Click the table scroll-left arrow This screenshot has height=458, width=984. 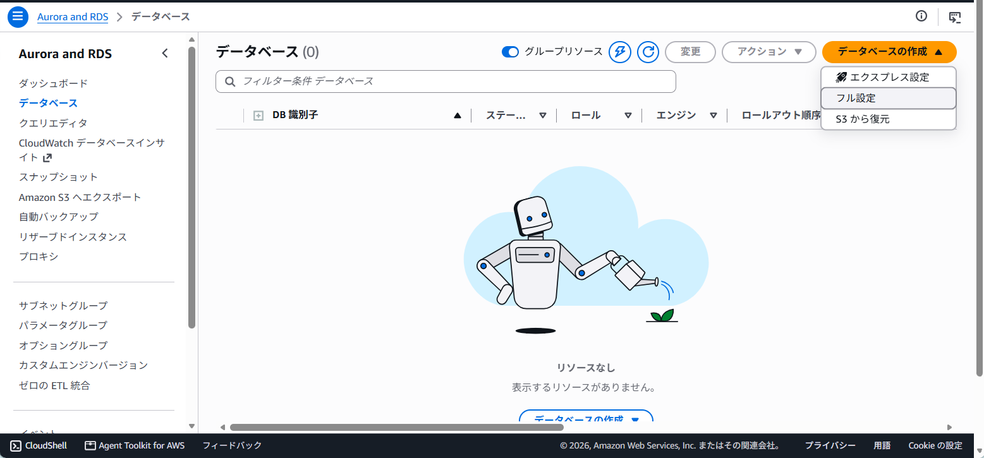222,427
